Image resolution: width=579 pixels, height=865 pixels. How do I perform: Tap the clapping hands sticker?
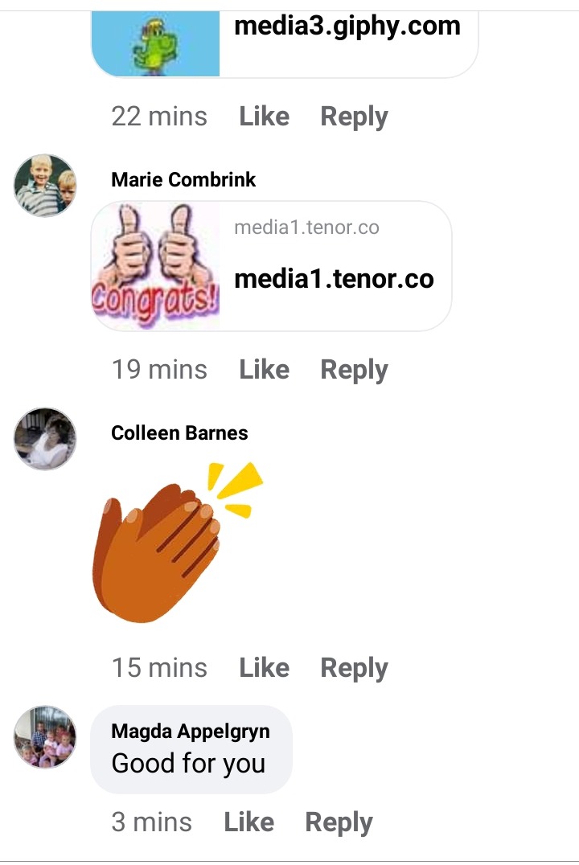[x=178, y=543]
